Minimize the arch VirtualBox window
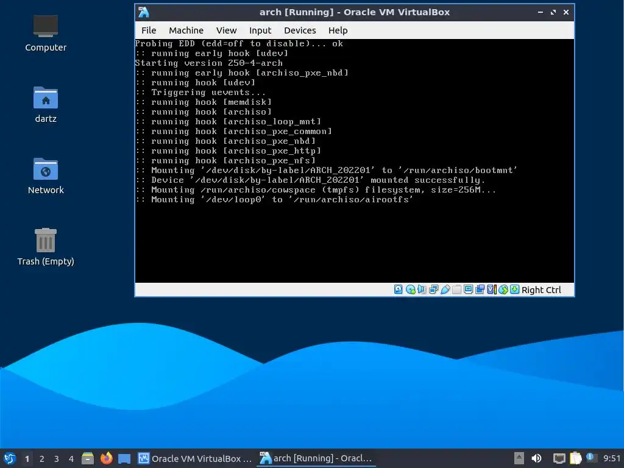624x468 pixels. [540, 12]
